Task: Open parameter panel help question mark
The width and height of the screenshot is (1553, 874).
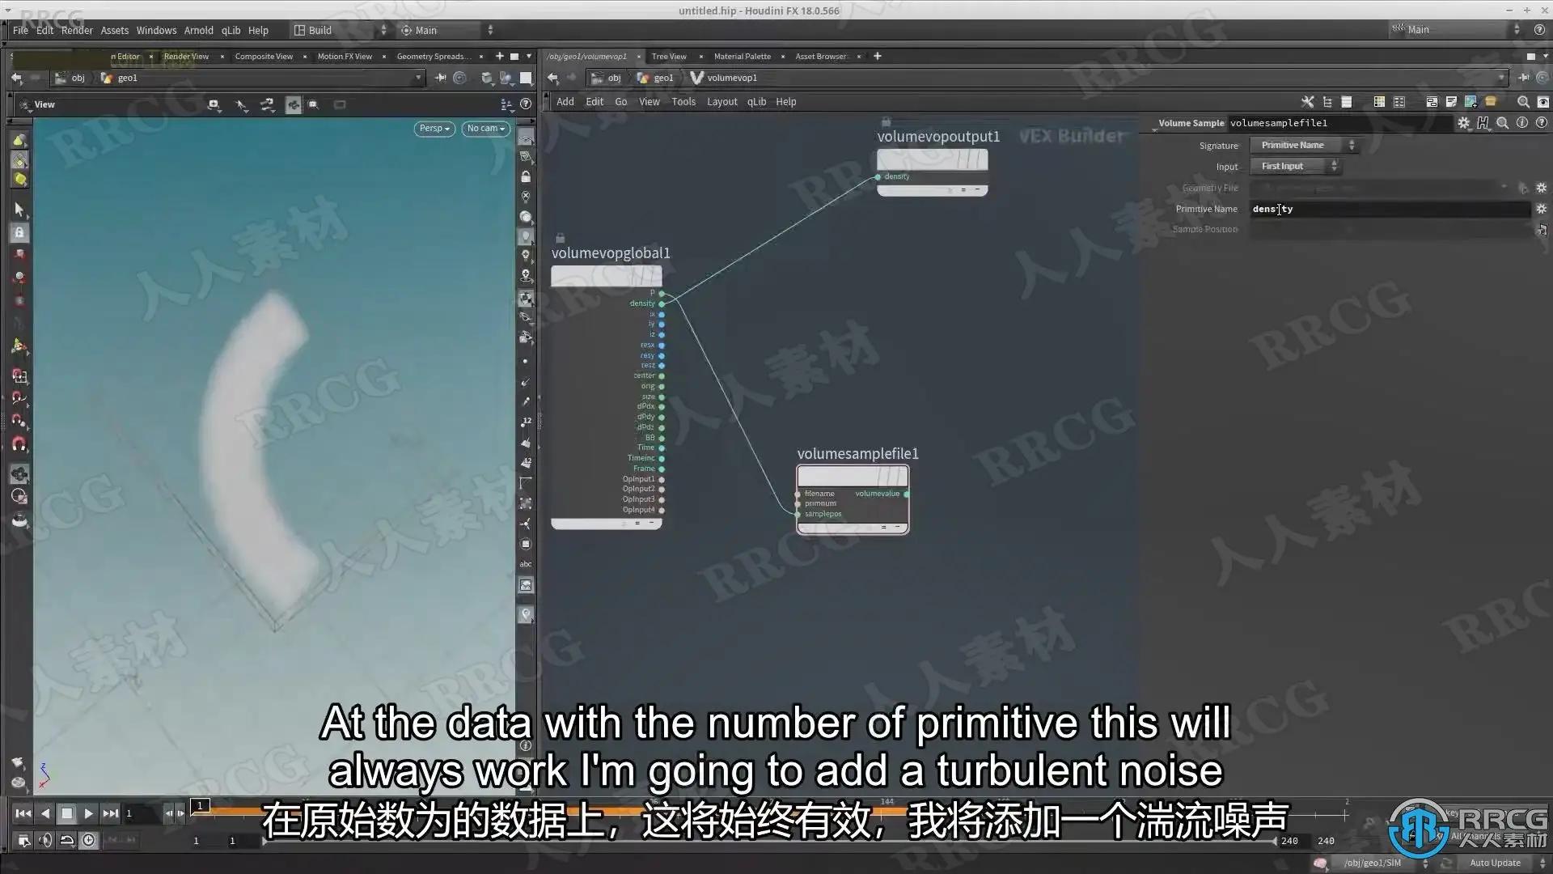Action: point(1542,123)
